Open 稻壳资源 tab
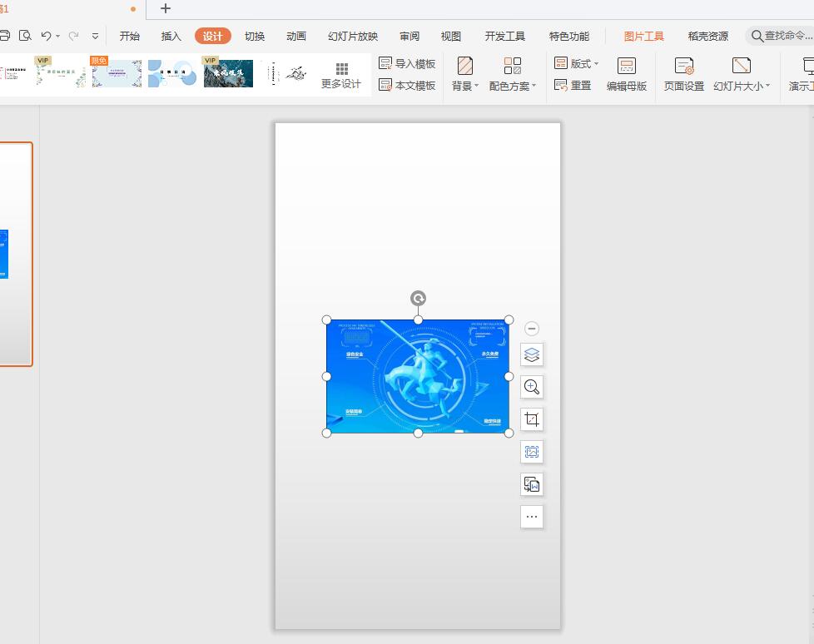814x644 pixels. 708,37
